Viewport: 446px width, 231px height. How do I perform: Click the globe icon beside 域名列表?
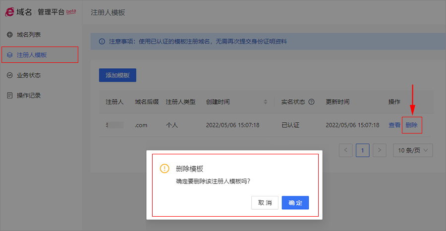point(9,35)
